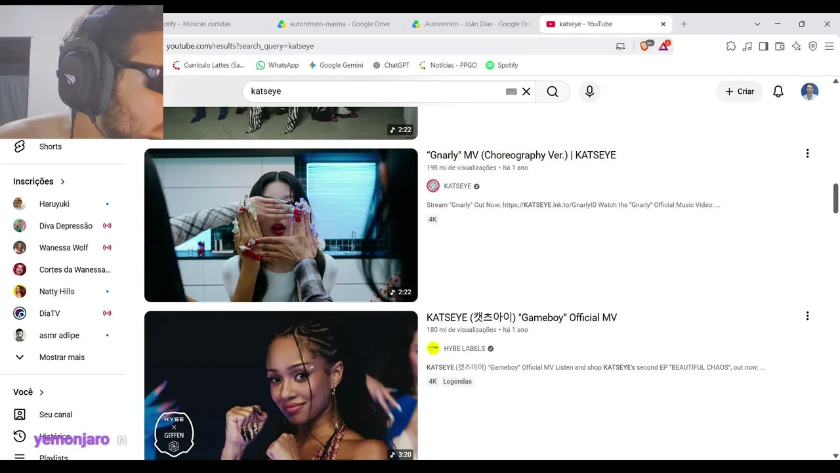The width and height of the screenshot is (840, 473).
Task: Open the Você section chevron
Action: pos(42,392)
